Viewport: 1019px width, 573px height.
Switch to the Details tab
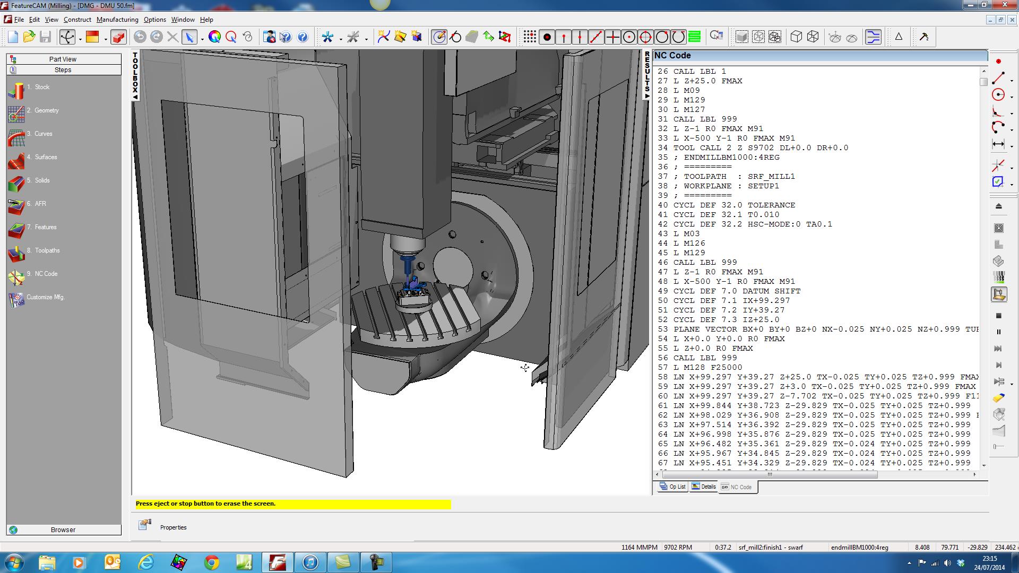pos(704,487)
